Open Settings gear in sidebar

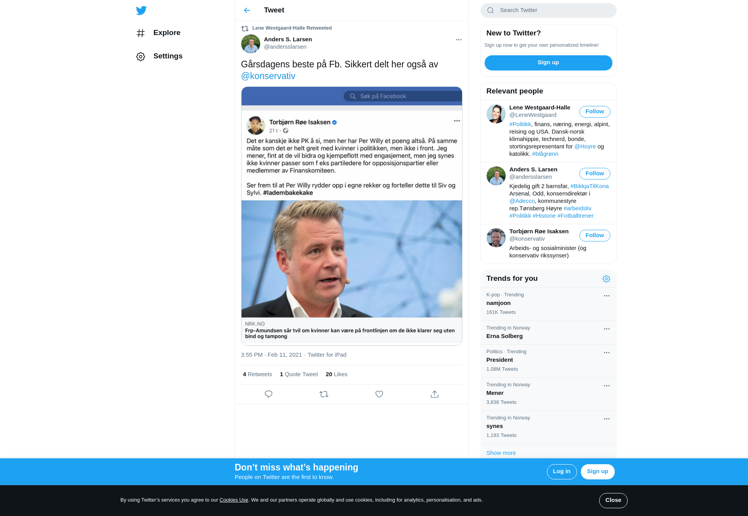[141, 56]
